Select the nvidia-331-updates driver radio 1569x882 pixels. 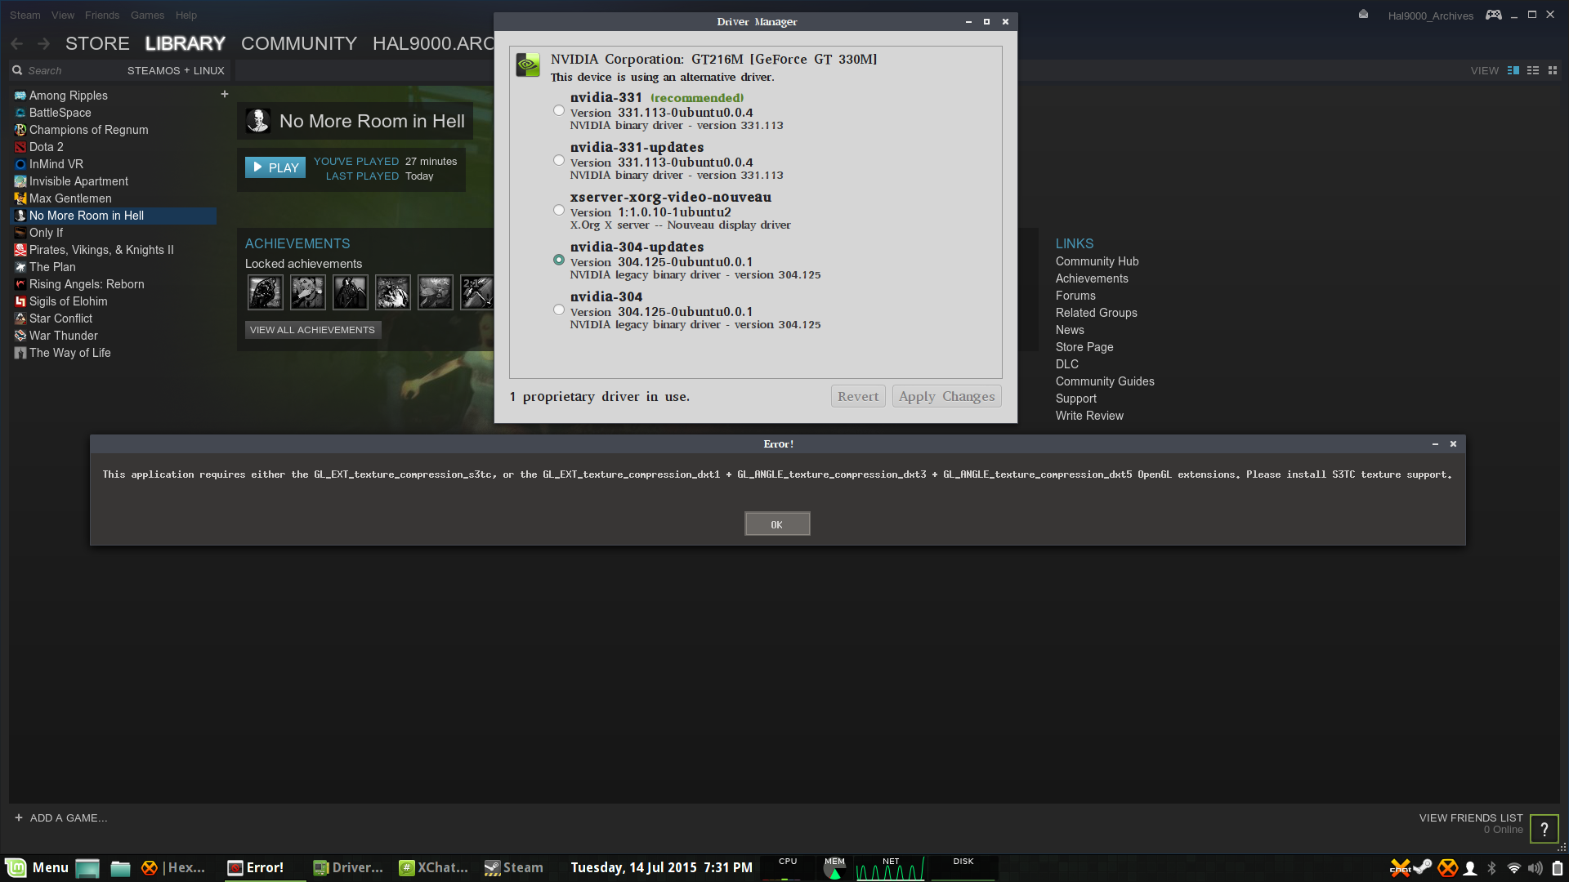(x=559, y=161)
